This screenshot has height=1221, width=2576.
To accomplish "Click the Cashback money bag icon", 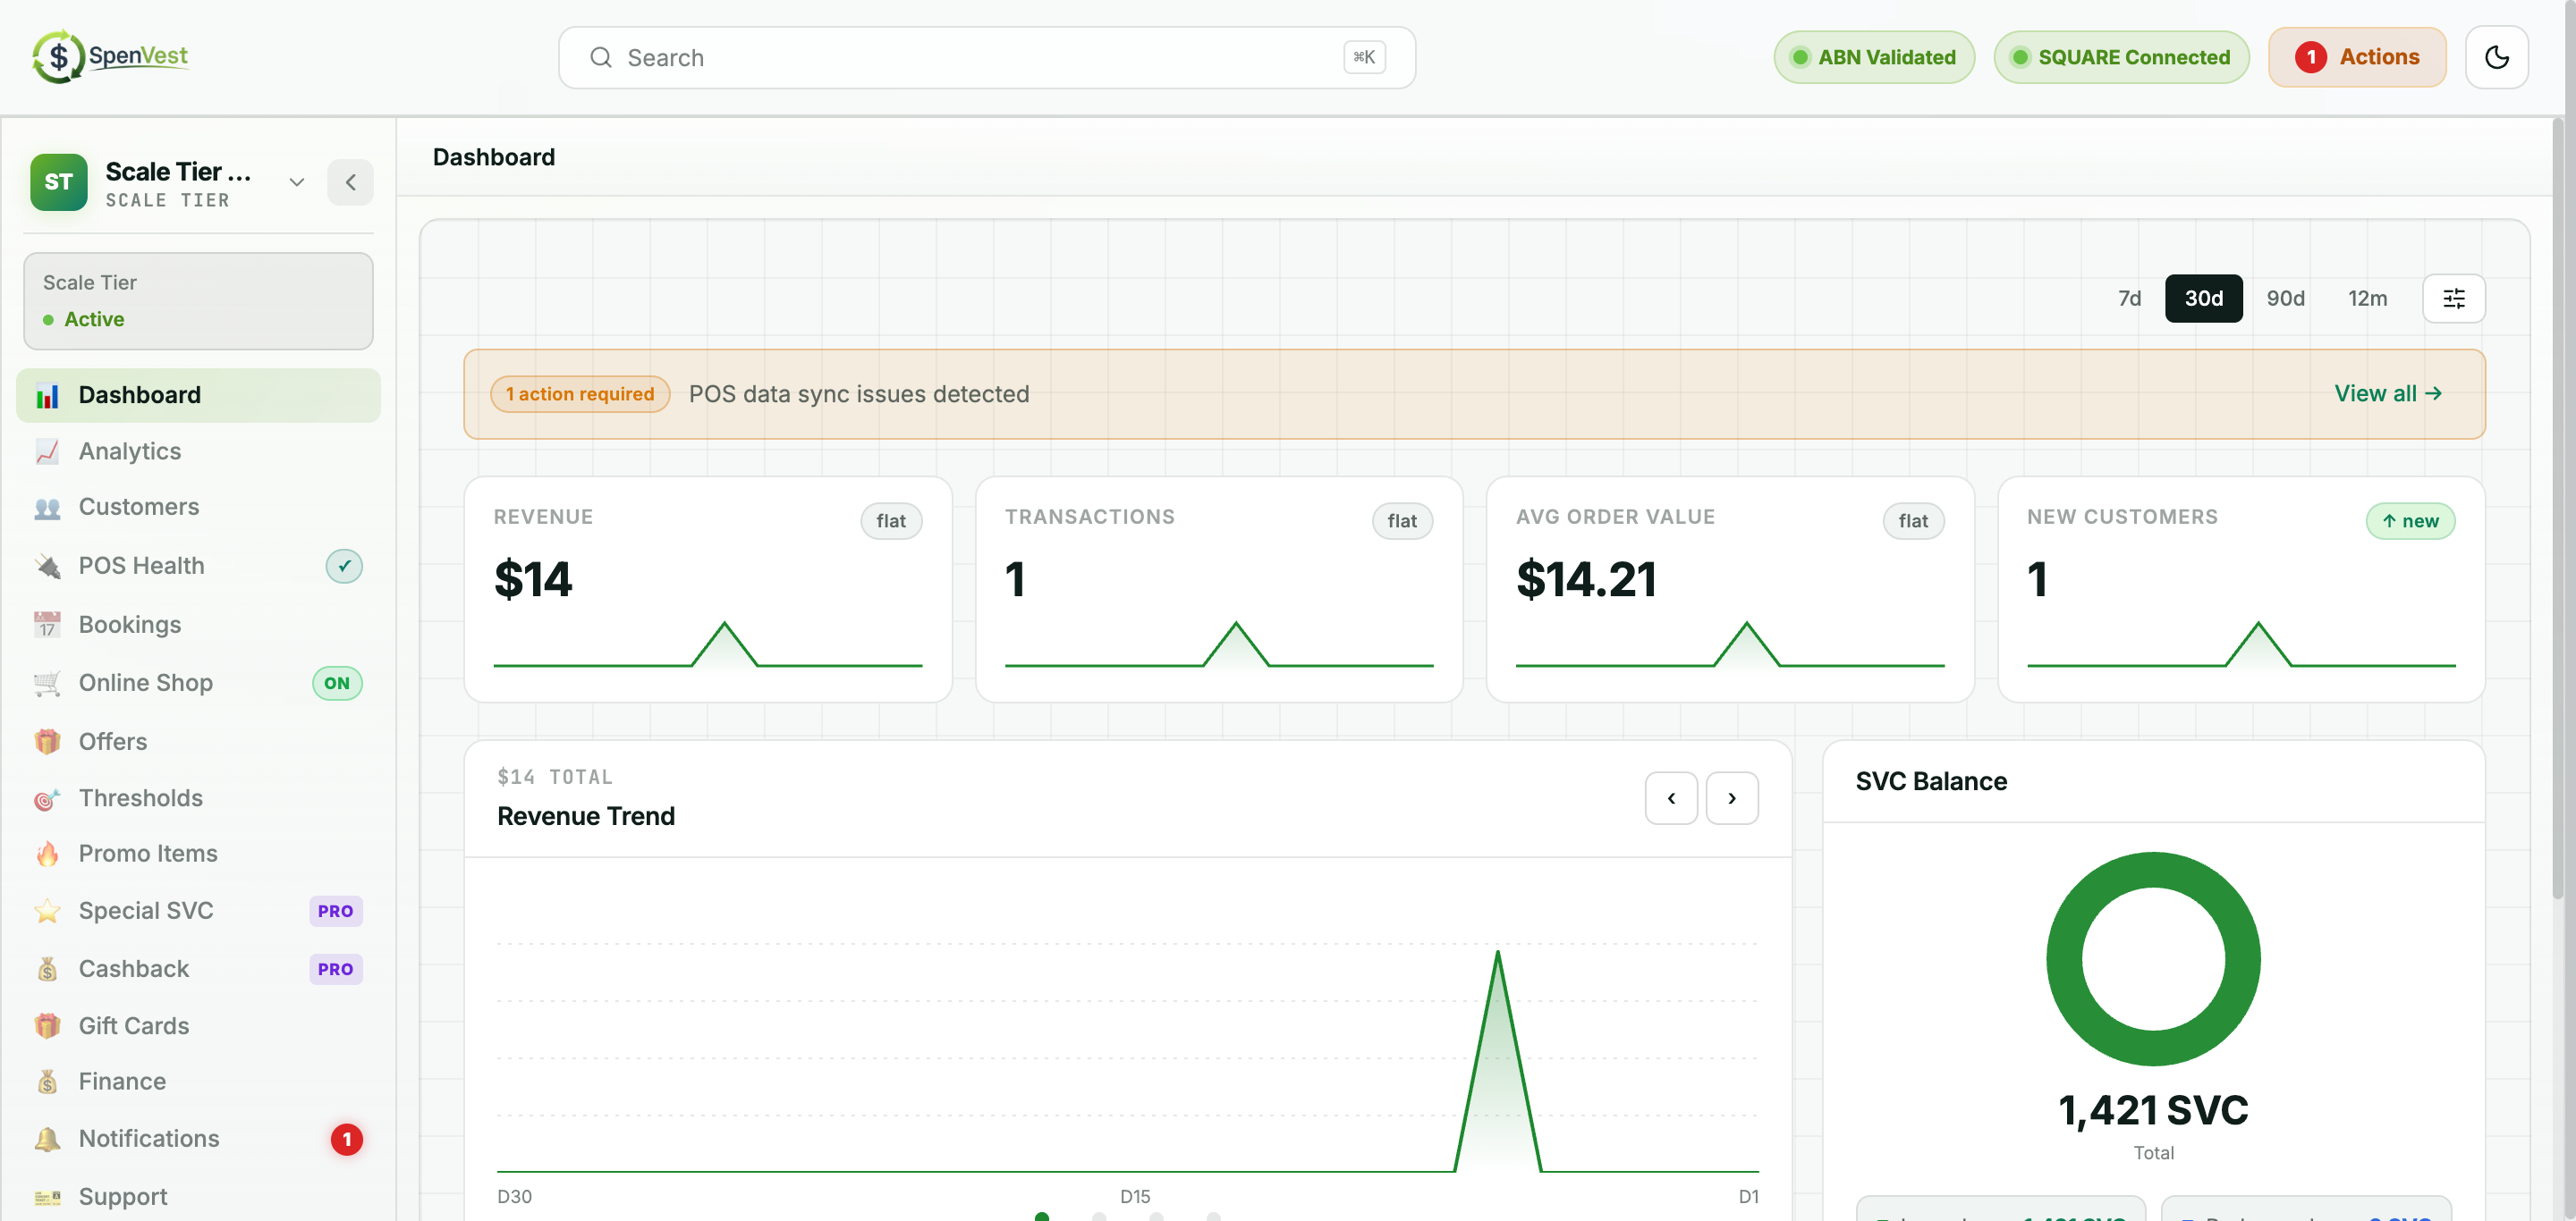I will click(x=47, y=969).
